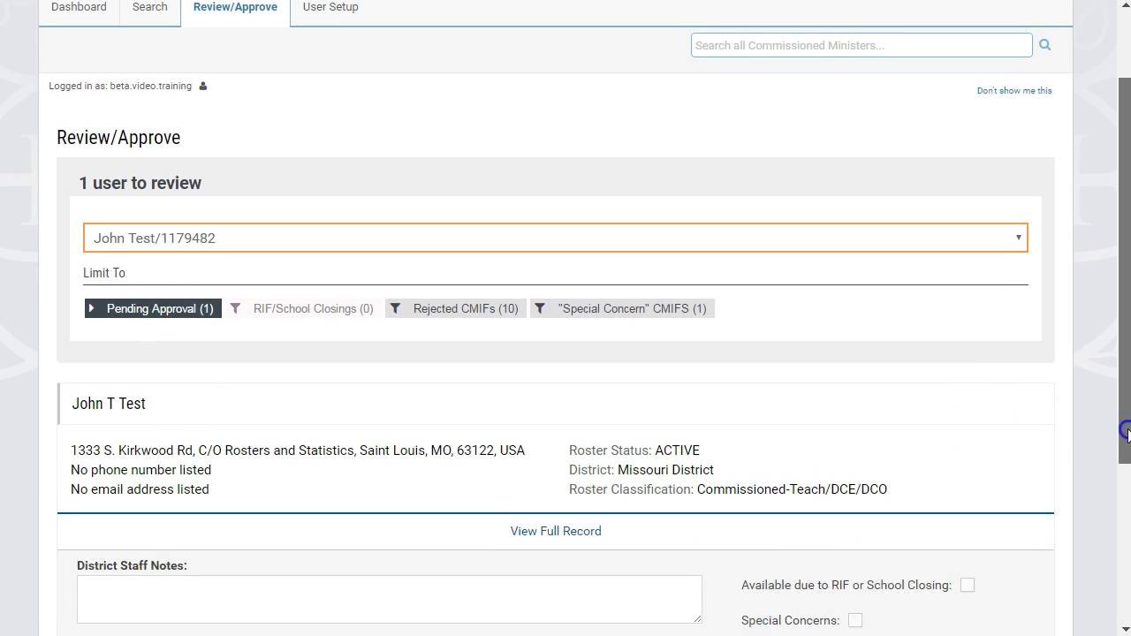Click the arrow icon on Pending Approval

pos(91,308)
